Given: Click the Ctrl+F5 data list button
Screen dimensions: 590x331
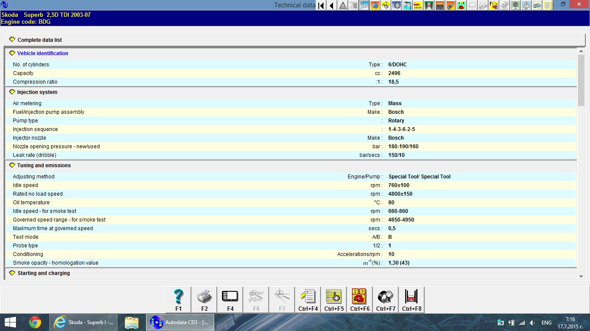Looking at the screenshot, I should (x=334, y=300).
